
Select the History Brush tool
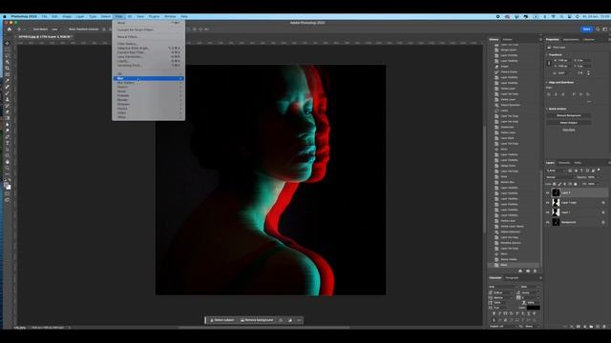coord(7,106)
